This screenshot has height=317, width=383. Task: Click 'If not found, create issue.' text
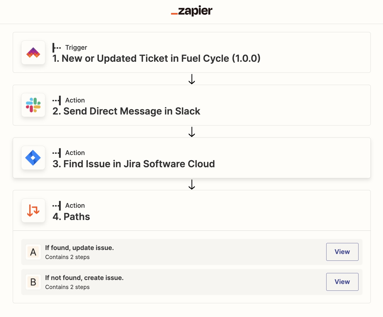pos(84,278)
